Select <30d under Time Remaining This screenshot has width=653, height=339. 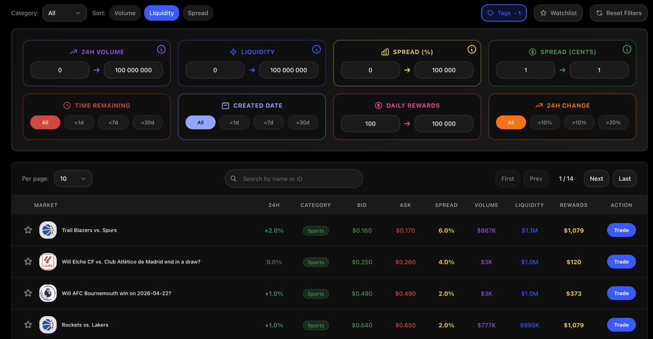(x=147, y=122)
